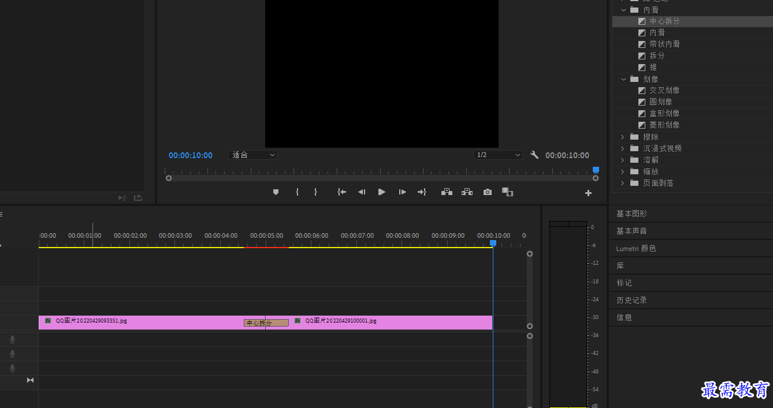The width and height of the screenshot is (773, 408).
Task: Expand the 擦除 folder
Action: pyautogui.click(x=623, y=137)
